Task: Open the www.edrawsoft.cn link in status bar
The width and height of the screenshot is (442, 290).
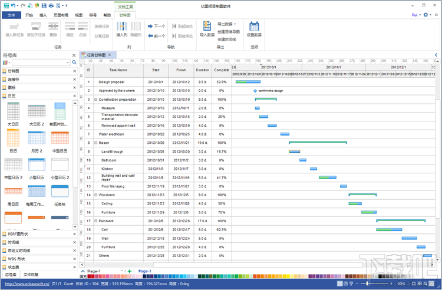Action: (27, 284)
